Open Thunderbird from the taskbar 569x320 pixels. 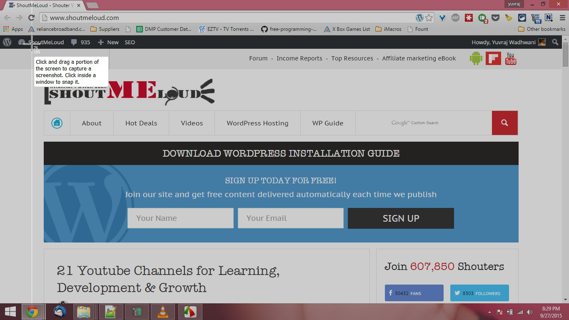click(60, 312)
